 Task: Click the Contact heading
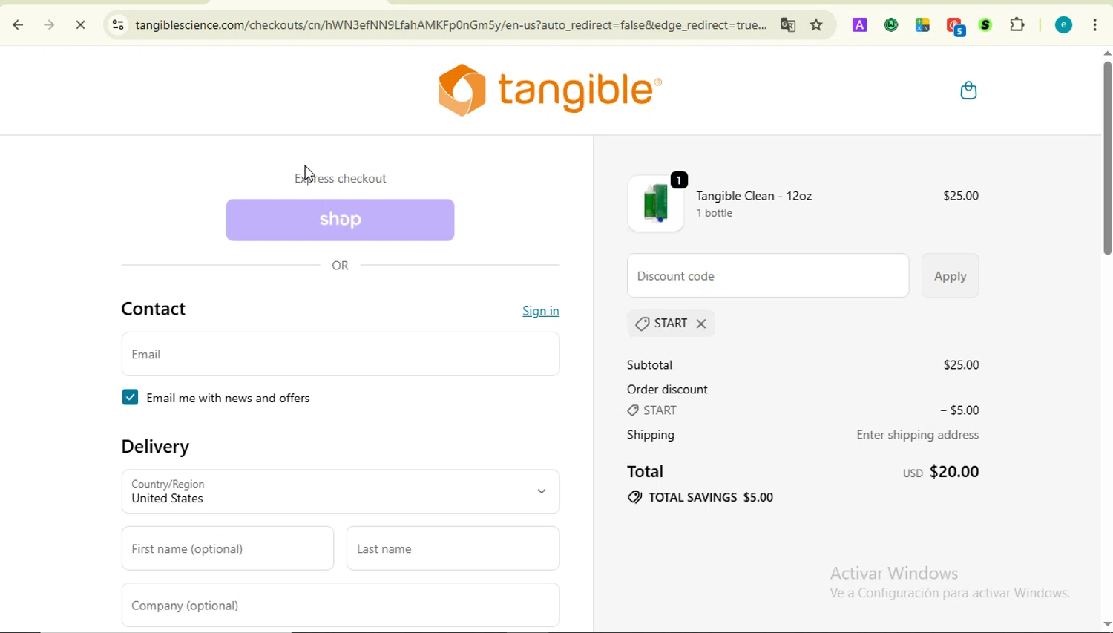(153, 309)
